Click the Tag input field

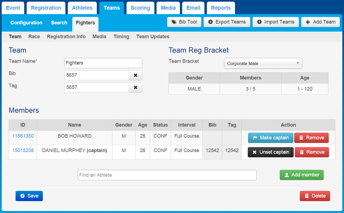[96, 87]
